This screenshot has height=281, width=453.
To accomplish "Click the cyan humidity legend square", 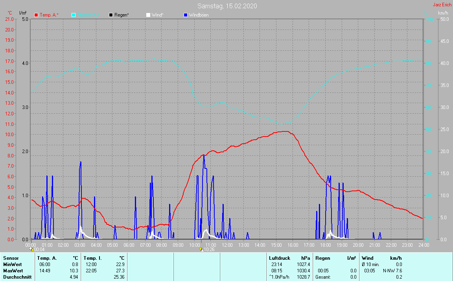I will click(74, 15).
